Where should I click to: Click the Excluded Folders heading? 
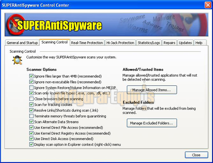[x=138, y=102]
